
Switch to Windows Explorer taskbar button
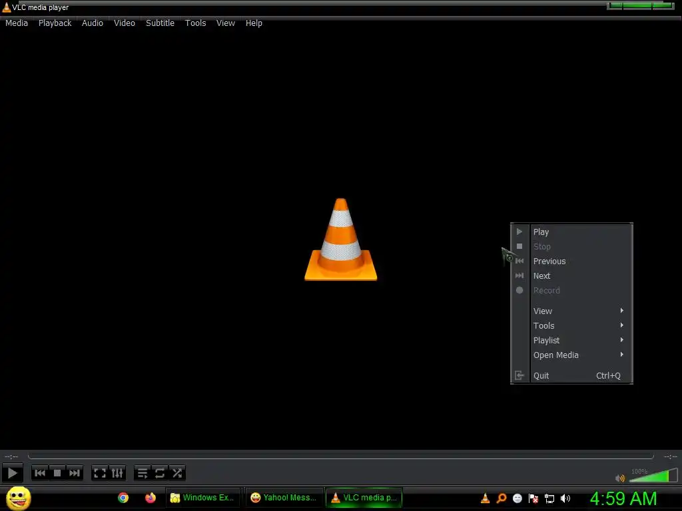click(202, 498)
